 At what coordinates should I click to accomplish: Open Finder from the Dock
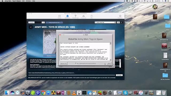[x=7, y=93]
